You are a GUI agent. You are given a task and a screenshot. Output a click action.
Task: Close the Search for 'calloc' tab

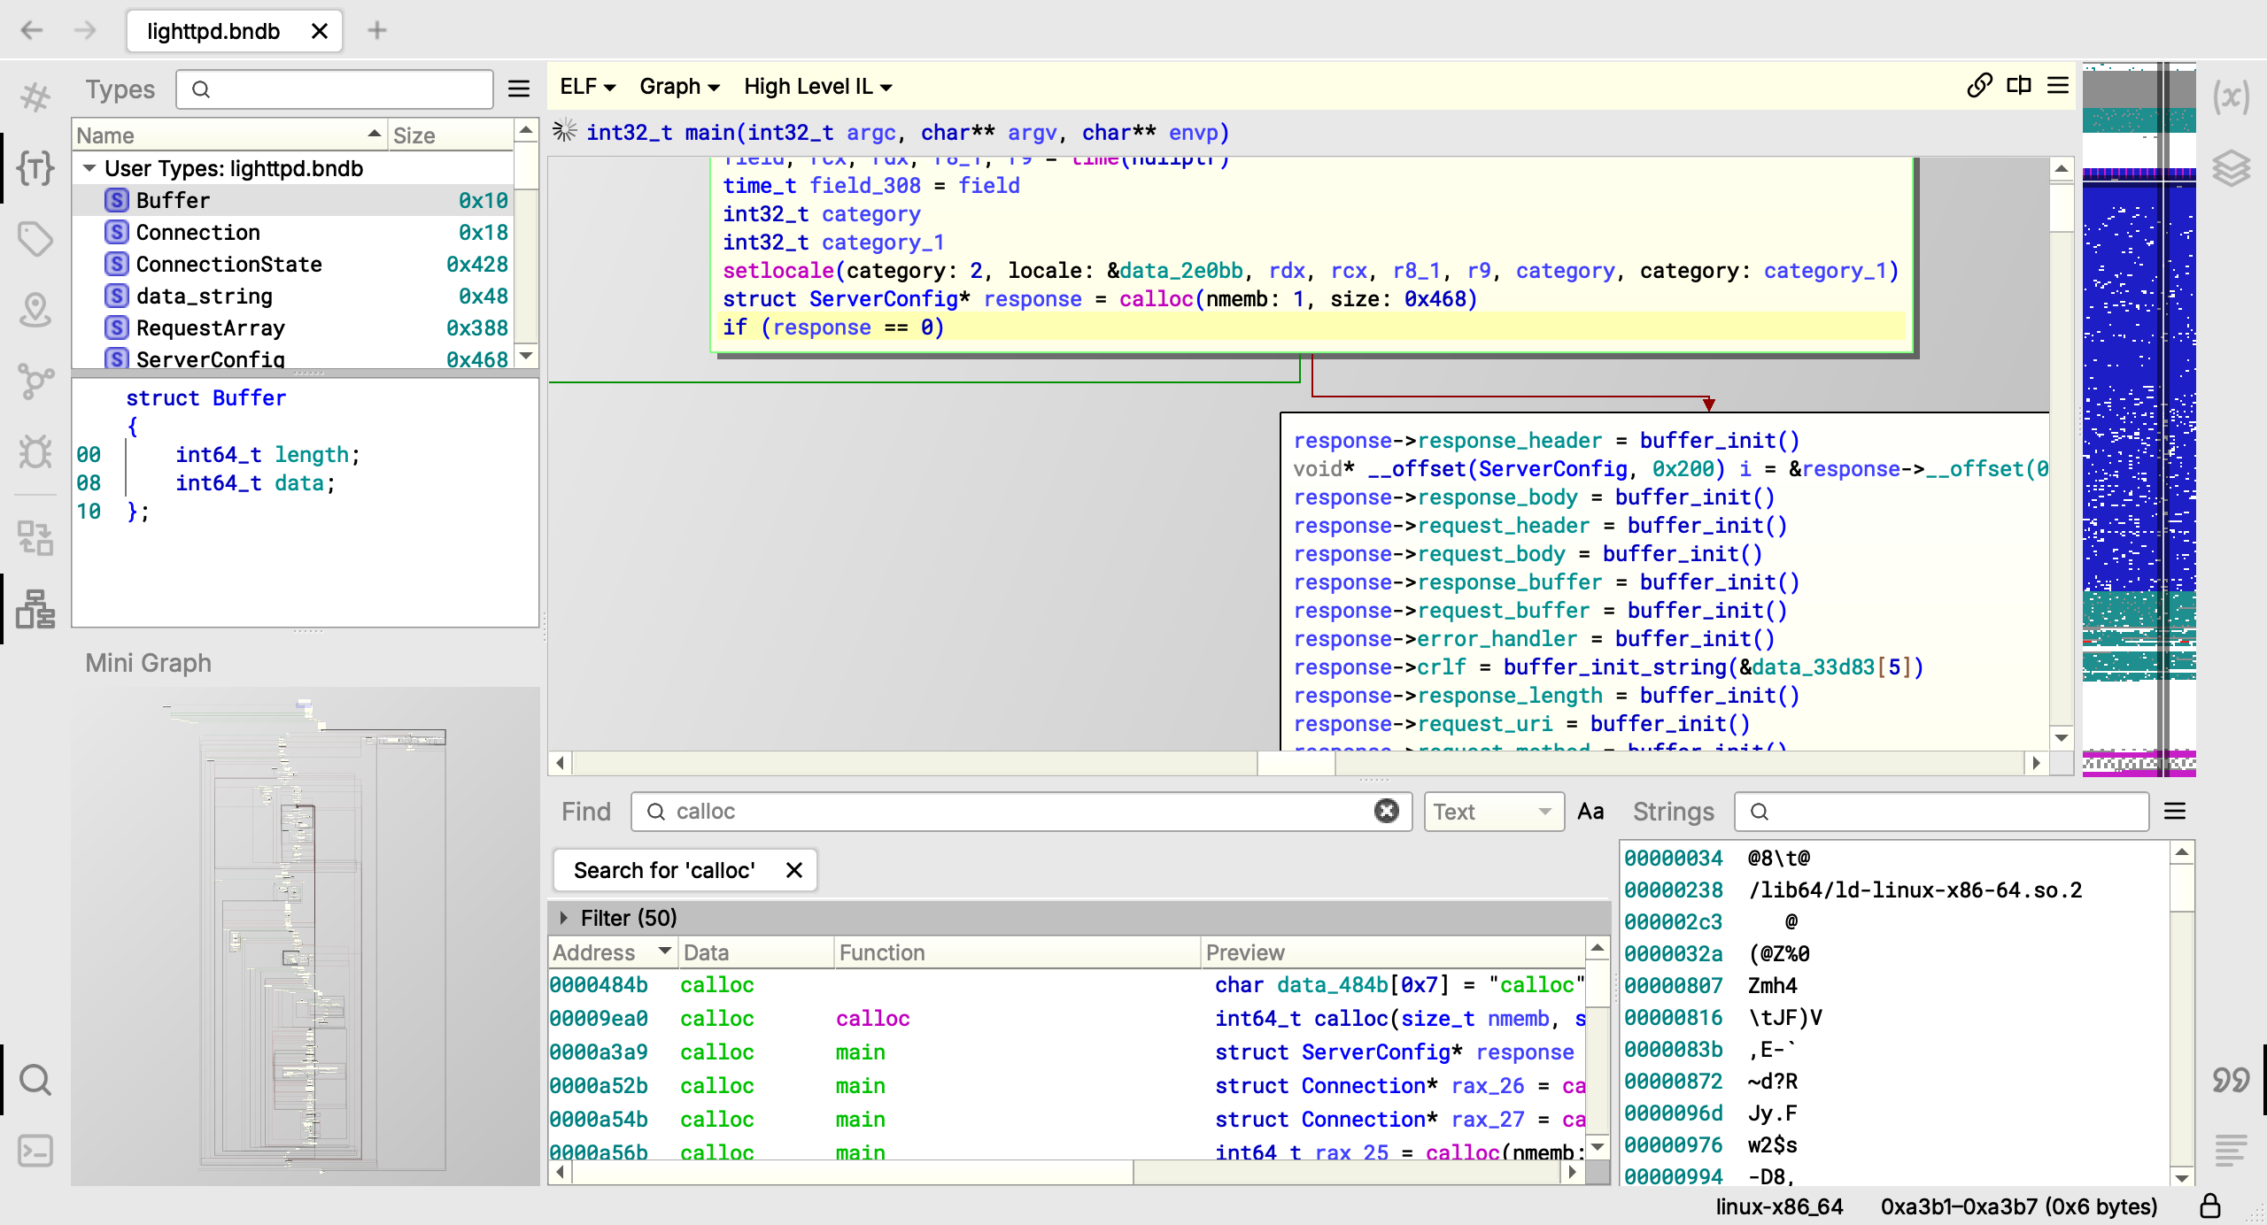coord(794,870)
